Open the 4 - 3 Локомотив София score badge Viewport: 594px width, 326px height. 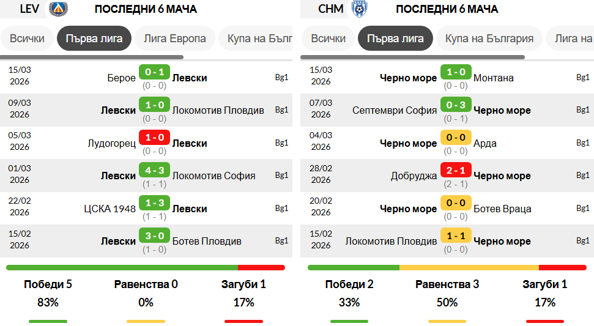point(154,170)
